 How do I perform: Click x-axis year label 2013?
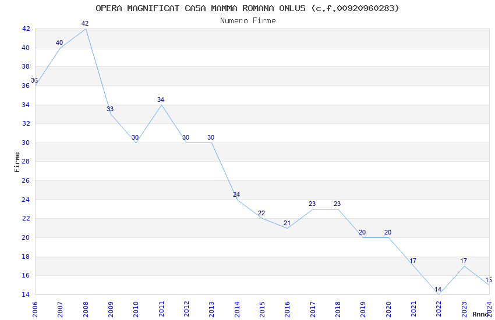coord(211,309)
